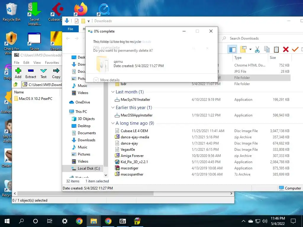Click the red X Delete icon
Image resolution: width=303 pixels, height=227 pixels.
tap(286, 49)
